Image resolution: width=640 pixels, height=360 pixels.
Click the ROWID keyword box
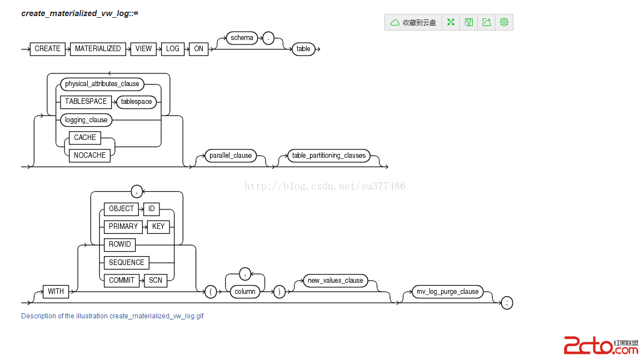(x=119, y=244)
